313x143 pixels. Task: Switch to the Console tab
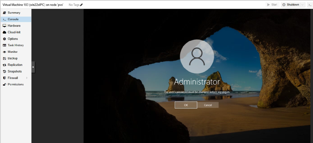coord(13,19)
